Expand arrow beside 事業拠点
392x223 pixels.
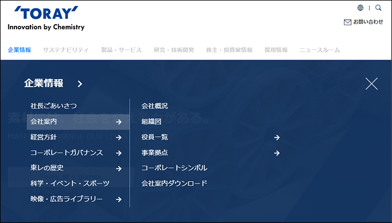[277, 153]
